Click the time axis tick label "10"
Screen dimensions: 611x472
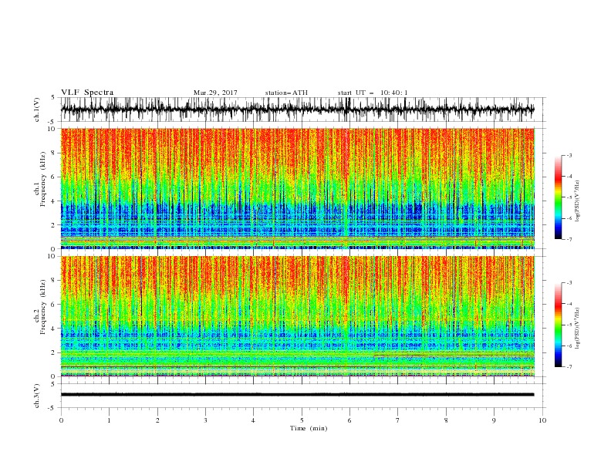(542, 420)
